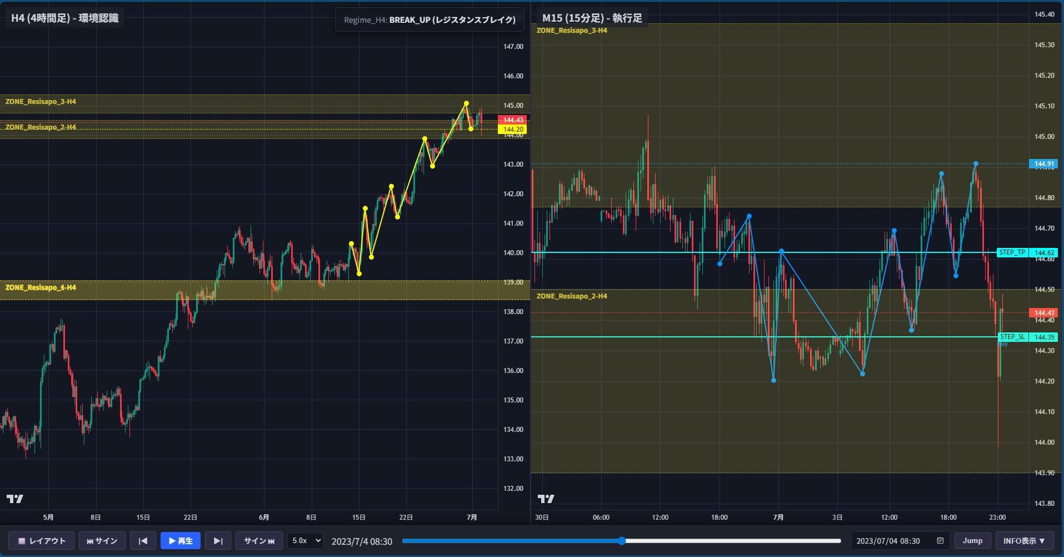Open the calendar picker icon
The width and height of the screenshot is (1064, 557).
pos(940,541)
